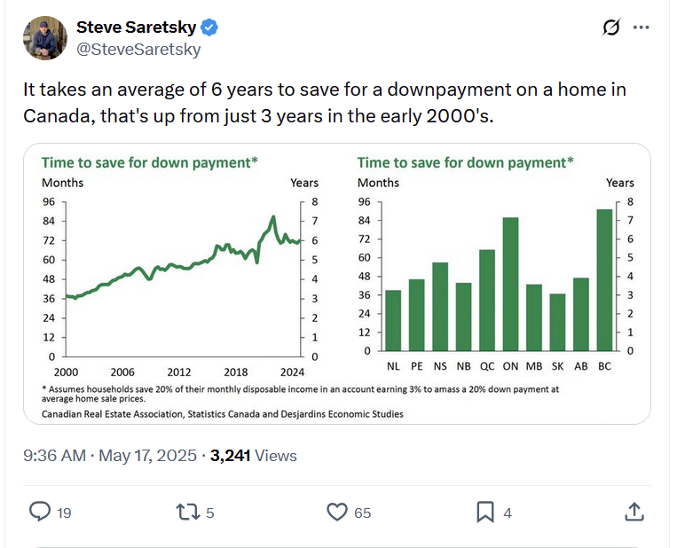Viewport: 677px width, 548px height.
Task: Click the 5 reposts count
Action: [x=209, y=513]
